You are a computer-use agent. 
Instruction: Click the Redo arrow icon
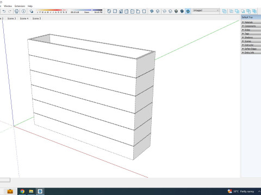click(10, 11)
